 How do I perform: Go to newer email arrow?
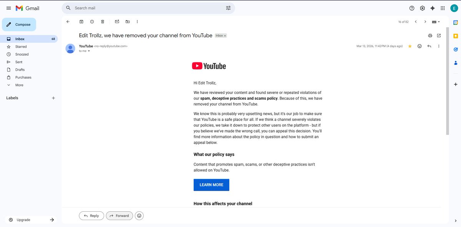[x=416, y=22]
